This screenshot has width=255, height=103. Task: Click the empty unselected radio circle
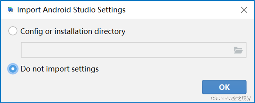(x=13, y=31)
